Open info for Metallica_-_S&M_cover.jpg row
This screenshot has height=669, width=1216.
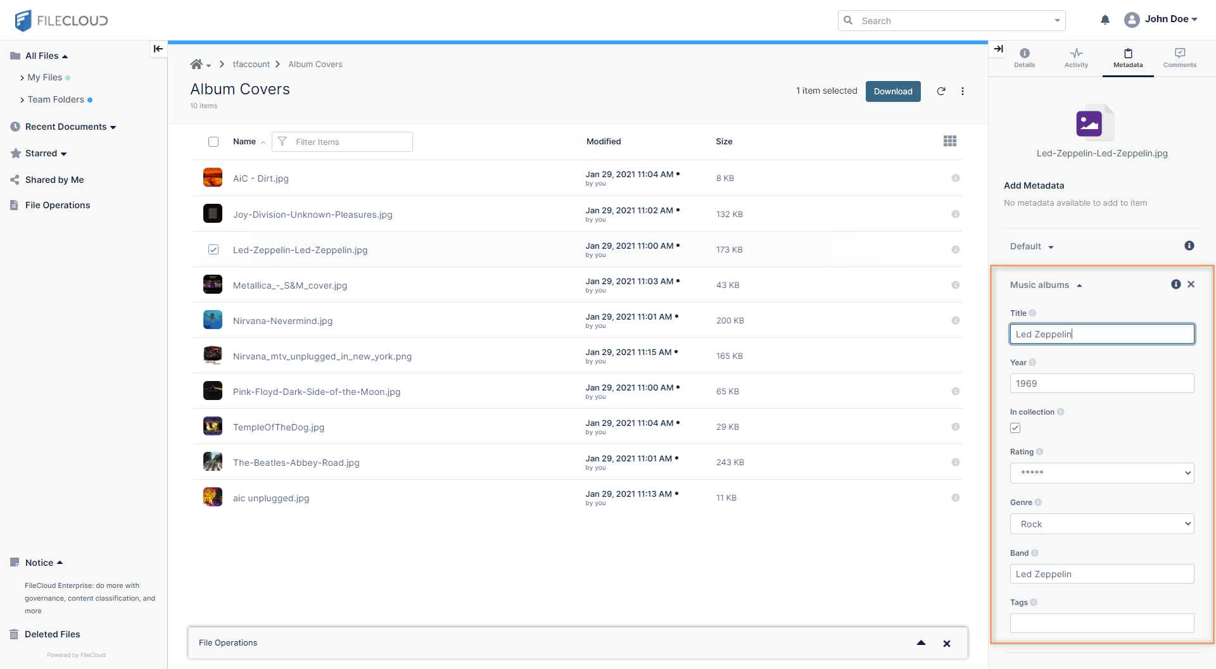coord(956,285)
